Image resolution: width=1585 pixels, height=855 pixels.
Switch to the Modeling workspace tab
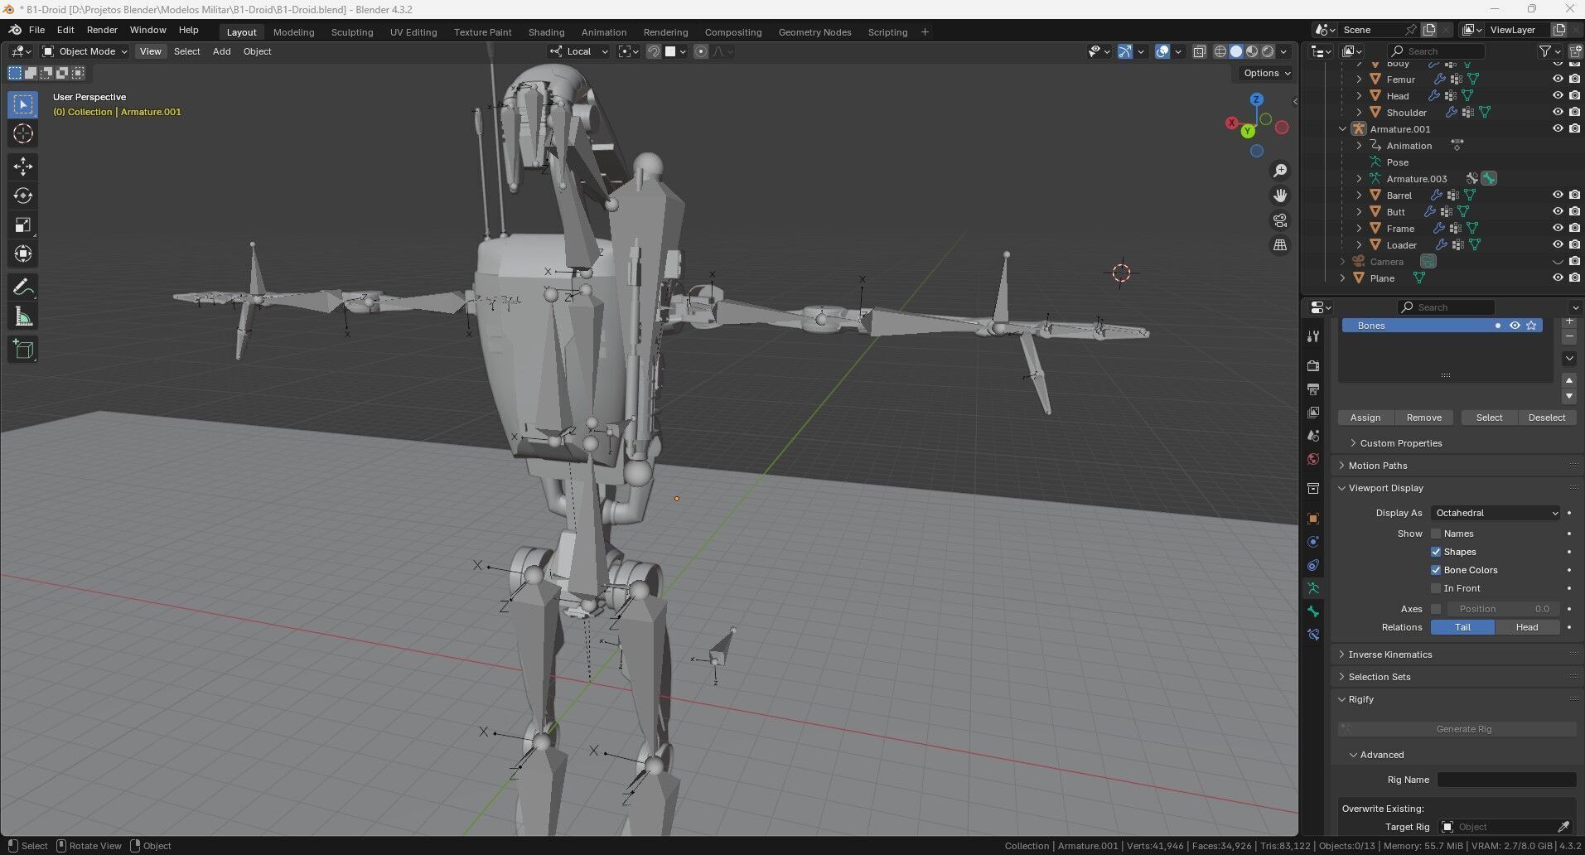(x=293, y=32)
